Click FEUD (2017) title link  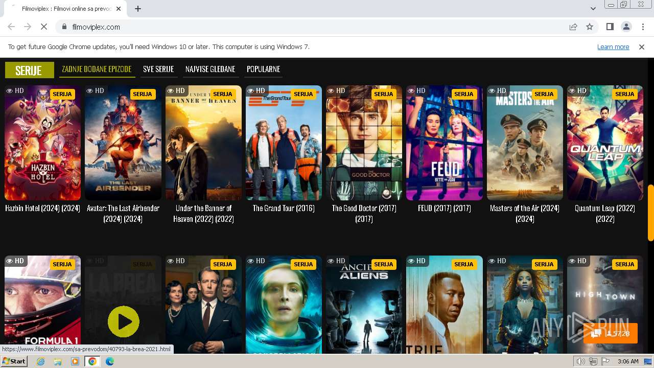[x=445, y=209]
